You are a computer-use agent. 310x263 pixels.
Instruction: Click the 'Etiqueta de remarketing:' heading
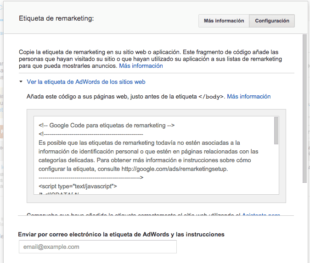point(56,18)
